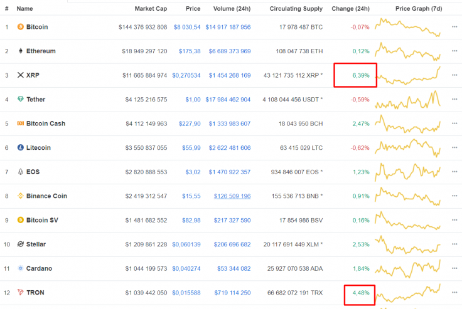The image size is (462, 309).
Task: Click the Bitcoin SV logo icon
Action: click(20, 220)
